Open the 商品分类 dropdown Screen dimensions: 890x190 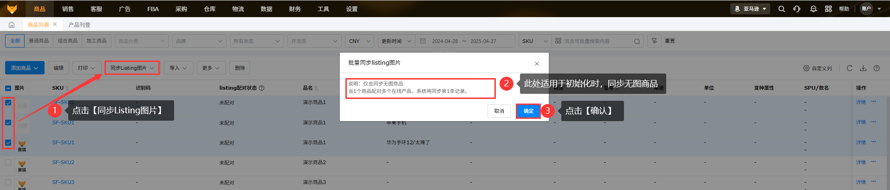(141, 41)
